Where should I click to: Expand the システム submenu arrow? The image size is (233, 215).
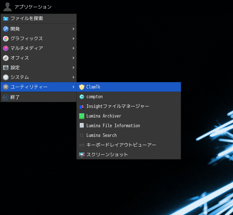click(x=73, y=77)
